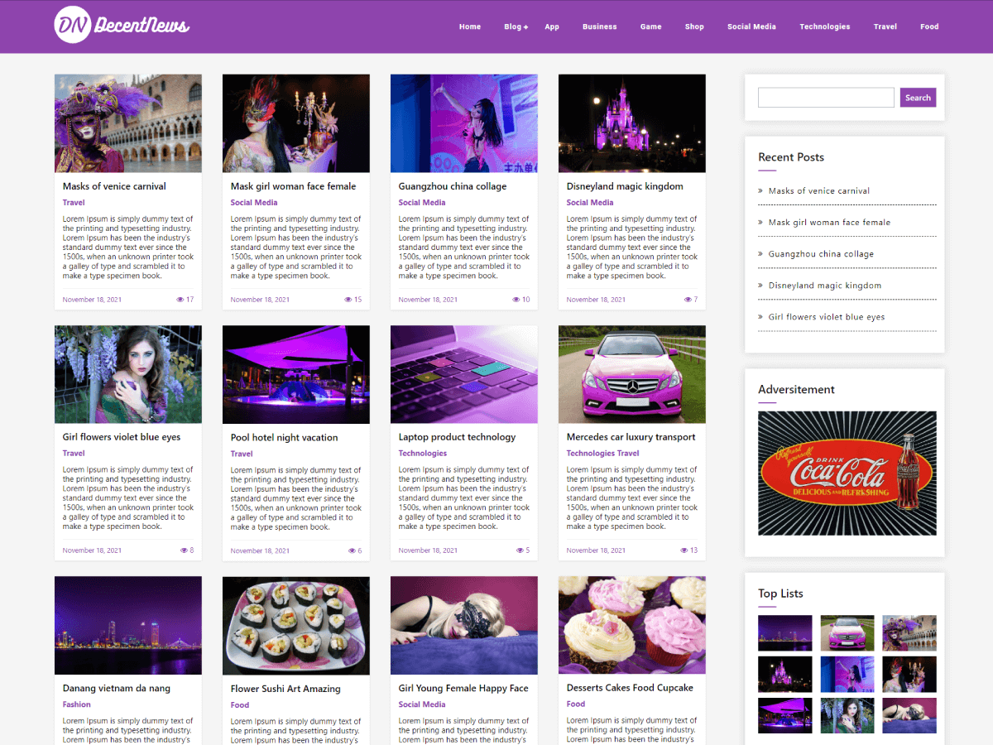This screenshot has height=745, width=993.
Task: Expand the Blog dropdown in the navigation bar
Action: tap(516, 26)
